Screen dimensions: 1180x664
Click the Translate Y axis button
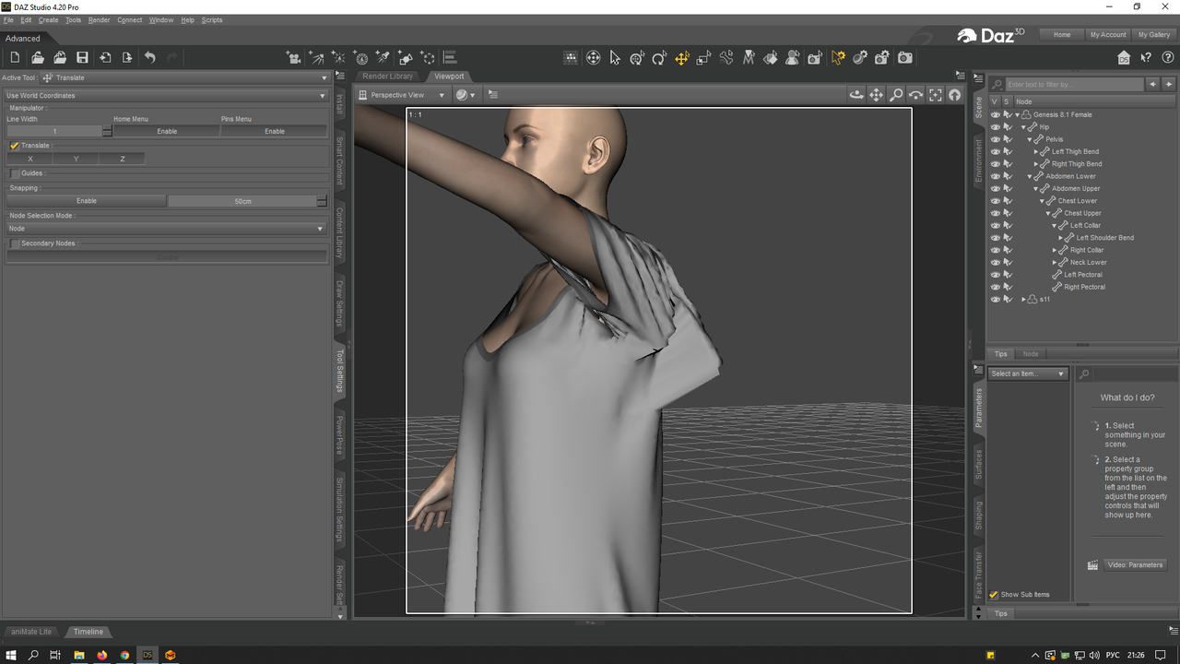point(76,159)
